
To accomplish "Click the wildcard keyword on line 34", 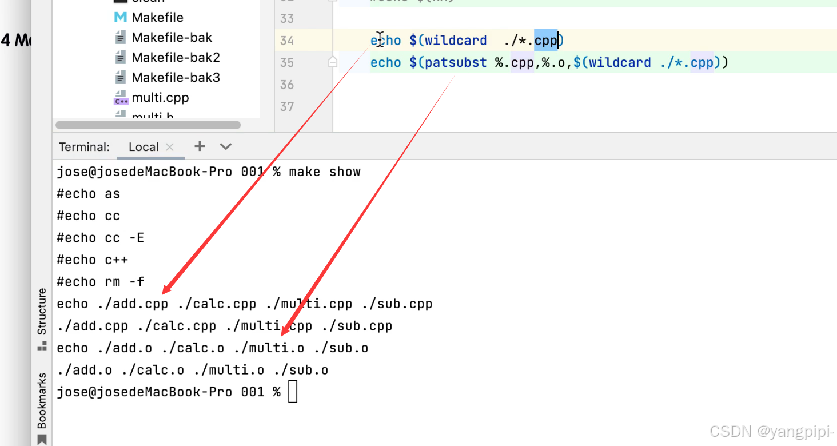I will pyautogui.click(x=456, y=41).
